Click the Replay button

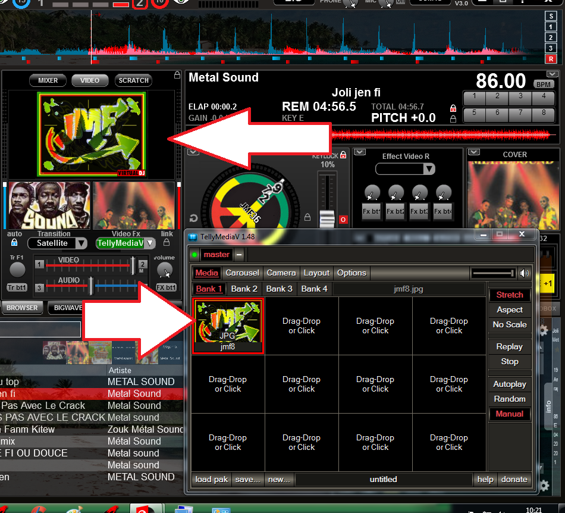click(510, 347)
